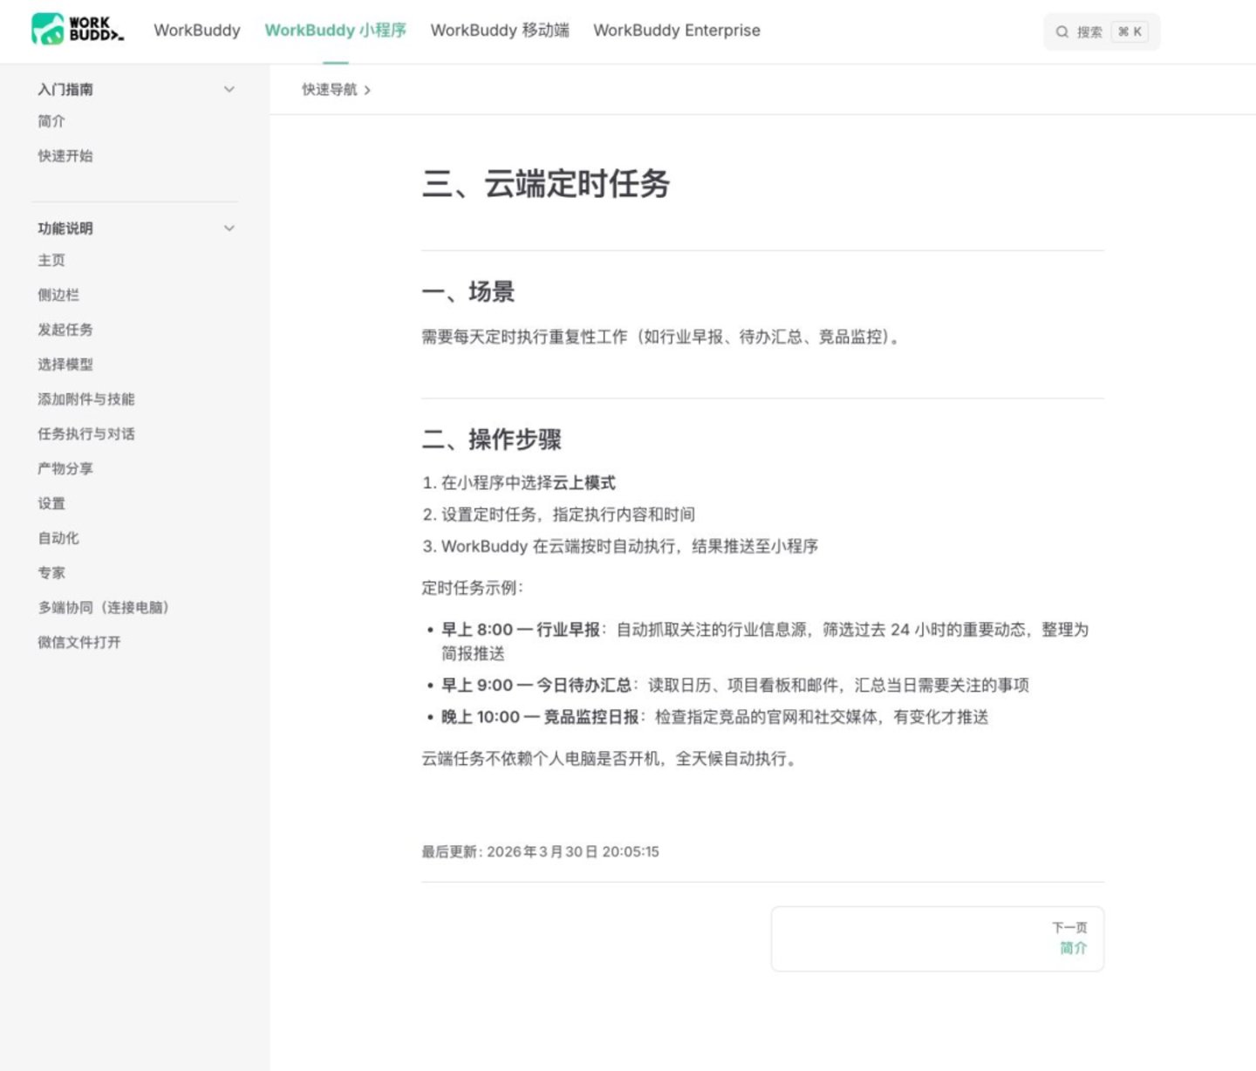
Task: Click the WorkBuddy logo icon
Action: pyautogui.click(x=48, y=29)
